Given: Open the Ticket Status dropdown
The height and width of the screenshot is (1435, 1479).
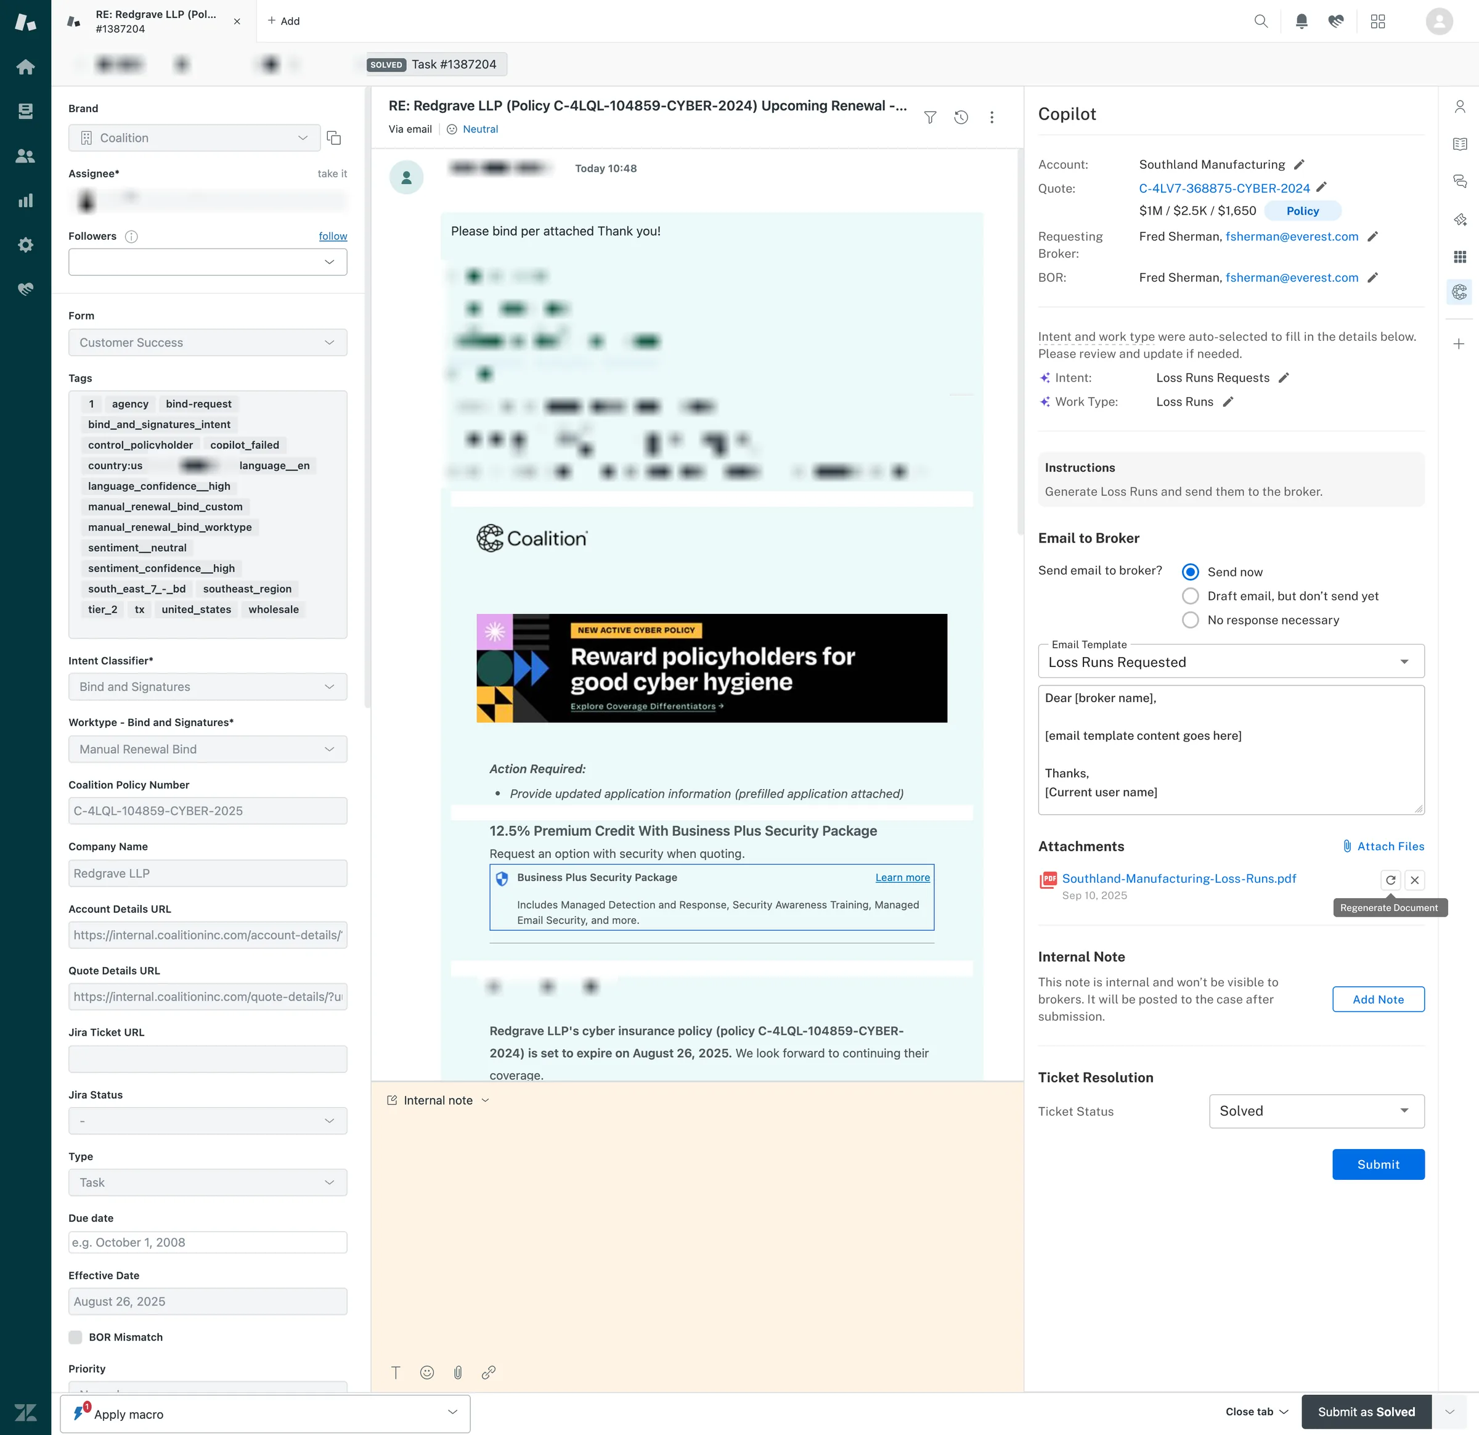Looking at the screenshot, I should coord(1317,1111).
